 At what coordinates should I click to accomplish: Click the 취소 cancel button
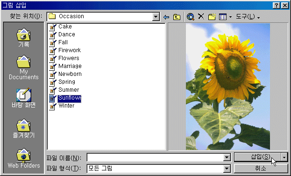click(261, 169)
